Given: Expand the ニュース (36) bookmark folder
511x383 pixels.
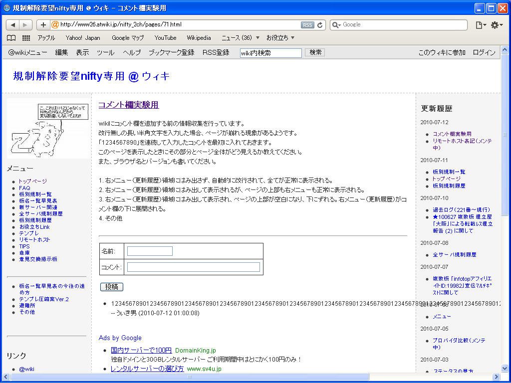Looking at the screenshot, I should 241,38.
